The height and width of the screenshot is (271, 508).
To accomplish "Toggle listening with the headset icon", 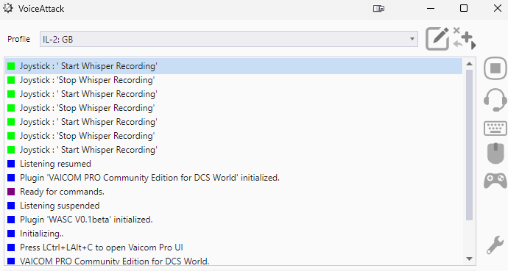I will click(x=495, y=100).
